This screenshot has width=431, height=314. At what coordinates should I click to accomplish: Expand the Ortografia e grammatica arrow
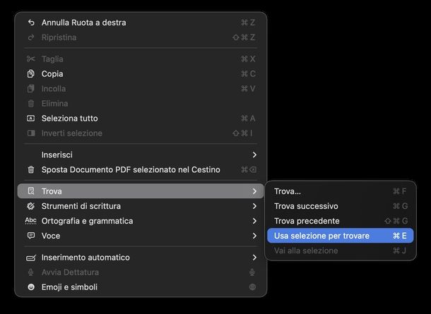coord(254,221)
